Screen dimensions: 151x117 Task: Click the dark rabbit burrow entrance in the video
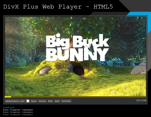[79, 70]
